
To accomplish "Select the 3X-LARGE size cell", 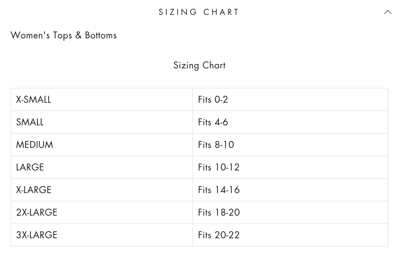I will click(37, 235).
